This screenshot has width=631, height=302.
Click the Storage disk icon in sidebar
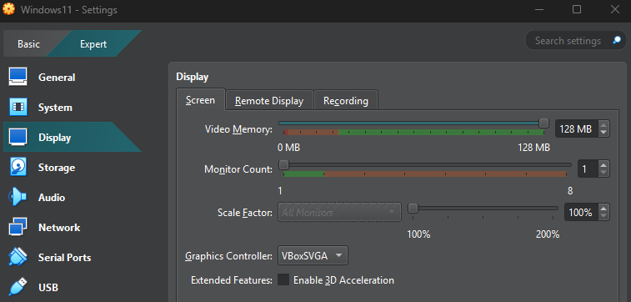tap(18, 167)
